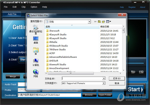Click the AHDSoft folder icon
The height and width of the screenshot is (105, 150).
tap(47, 61)
